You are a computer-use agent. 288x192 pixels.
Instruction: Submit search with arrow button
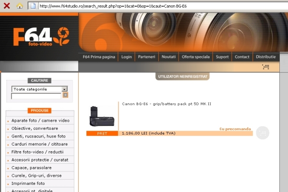pyautogui.click(x=65, y=95)
